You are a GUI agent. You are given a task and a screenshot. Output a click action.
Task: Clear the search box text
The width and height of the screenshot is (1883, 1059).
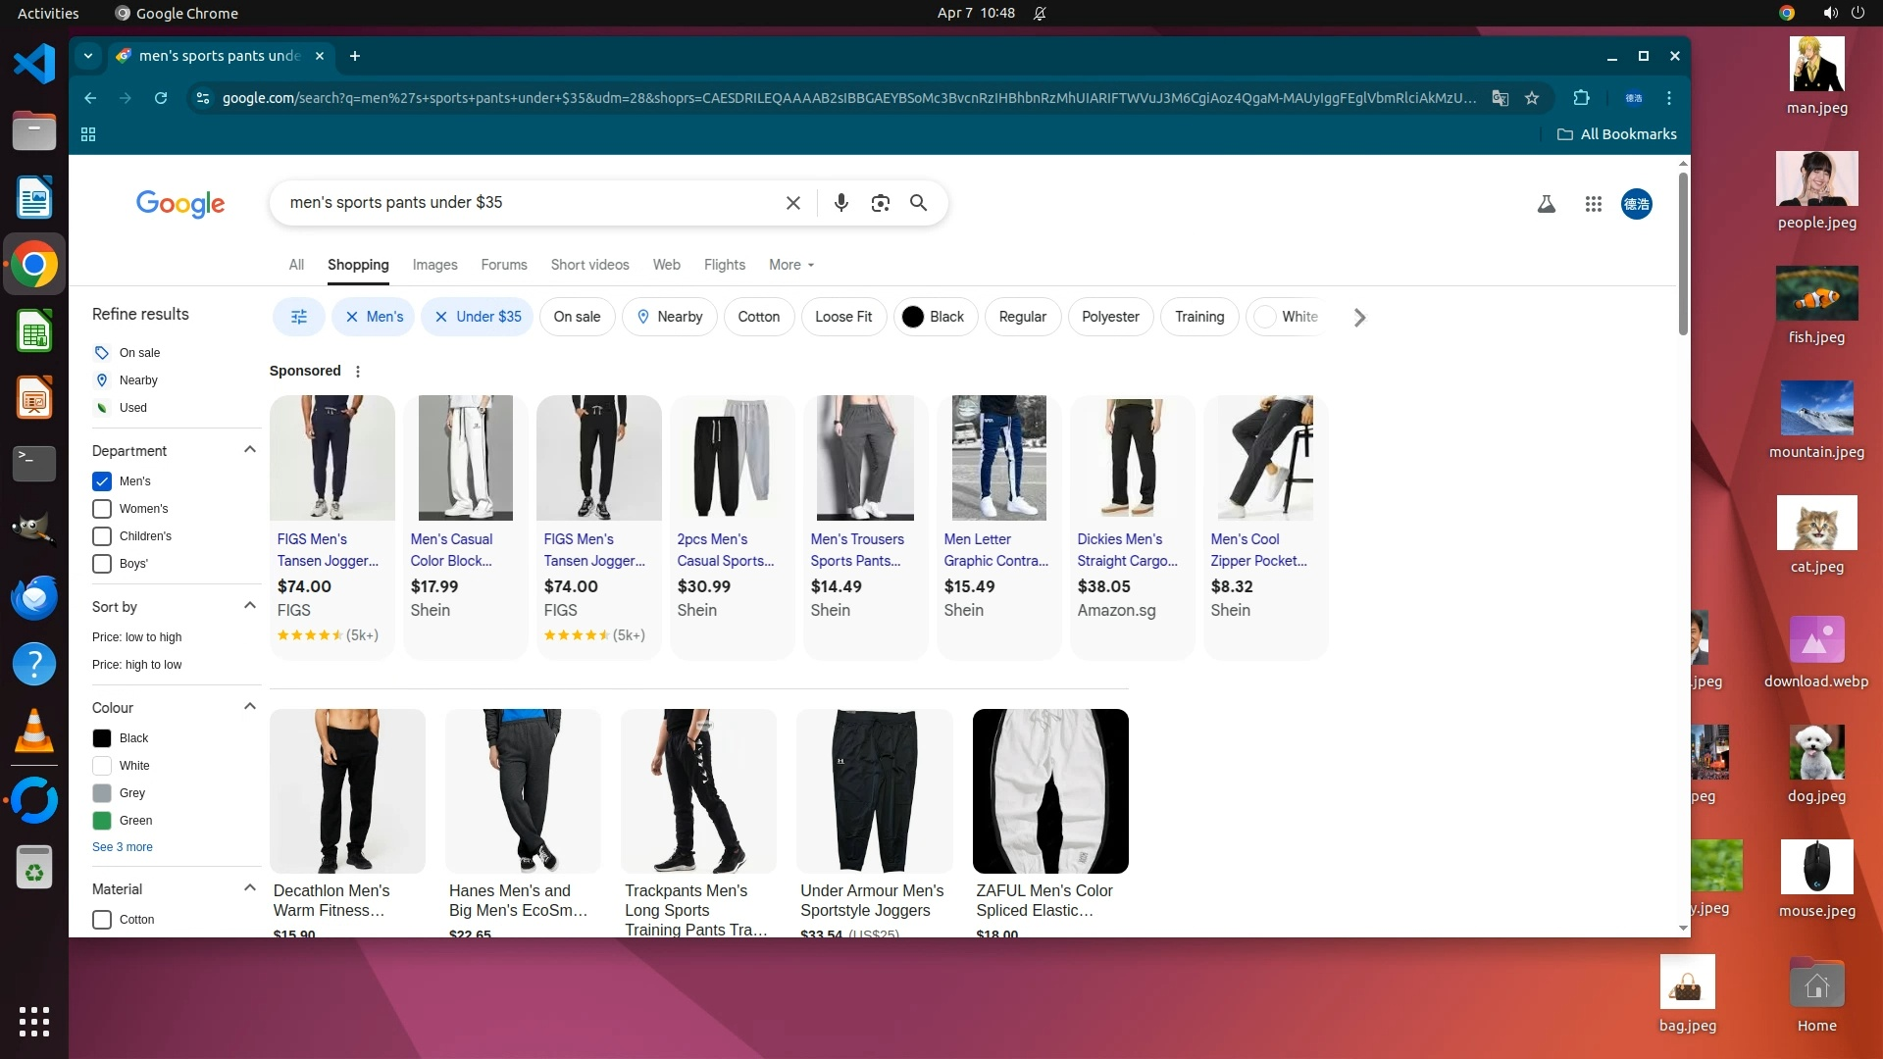point(792,203)
